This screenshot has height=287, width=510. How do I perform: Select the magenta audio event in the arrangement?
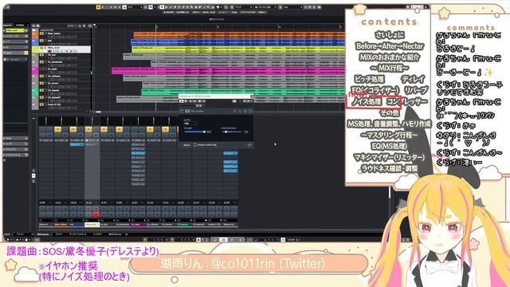tap(229, 71)
